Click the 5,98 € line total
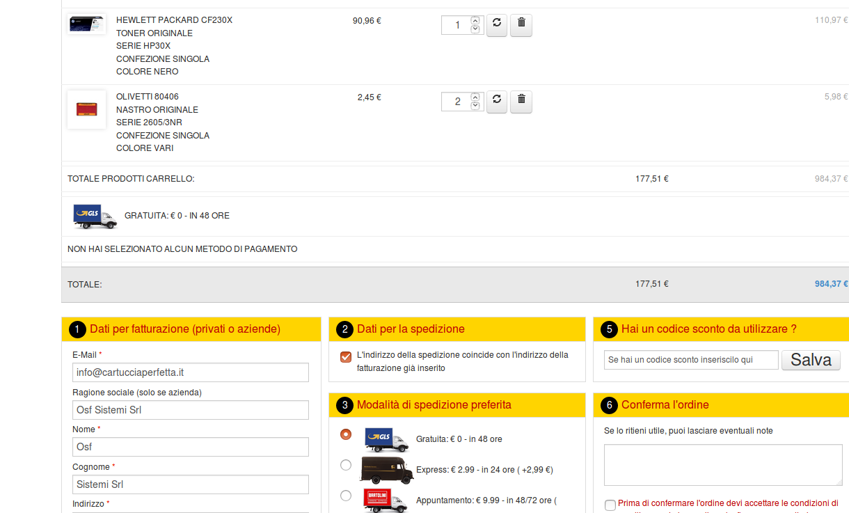 (836, 97)
